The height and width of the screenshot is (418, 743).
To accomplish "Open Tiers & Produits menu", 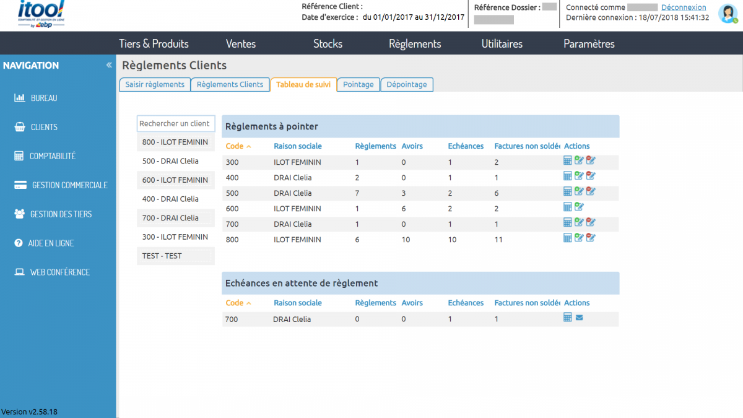I will click(154, 43).
